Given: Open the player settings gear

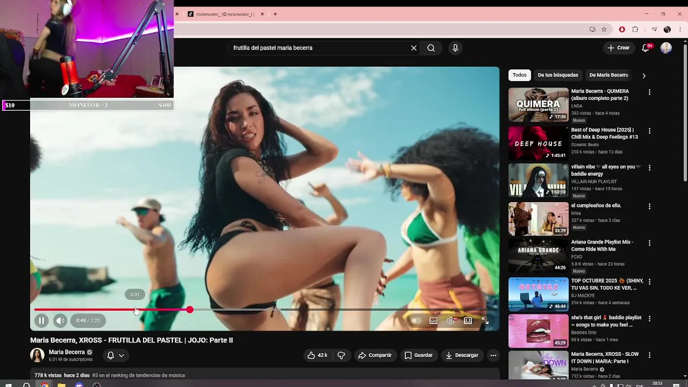Looking at the screenshot, I should (451, 320).
